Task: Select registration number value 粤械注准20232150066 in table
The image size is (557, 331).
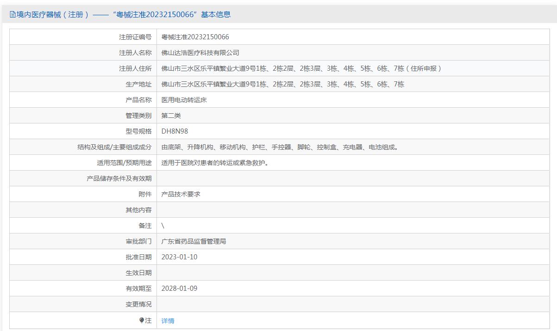Action: pyautogui.click(x=195, y=37)
